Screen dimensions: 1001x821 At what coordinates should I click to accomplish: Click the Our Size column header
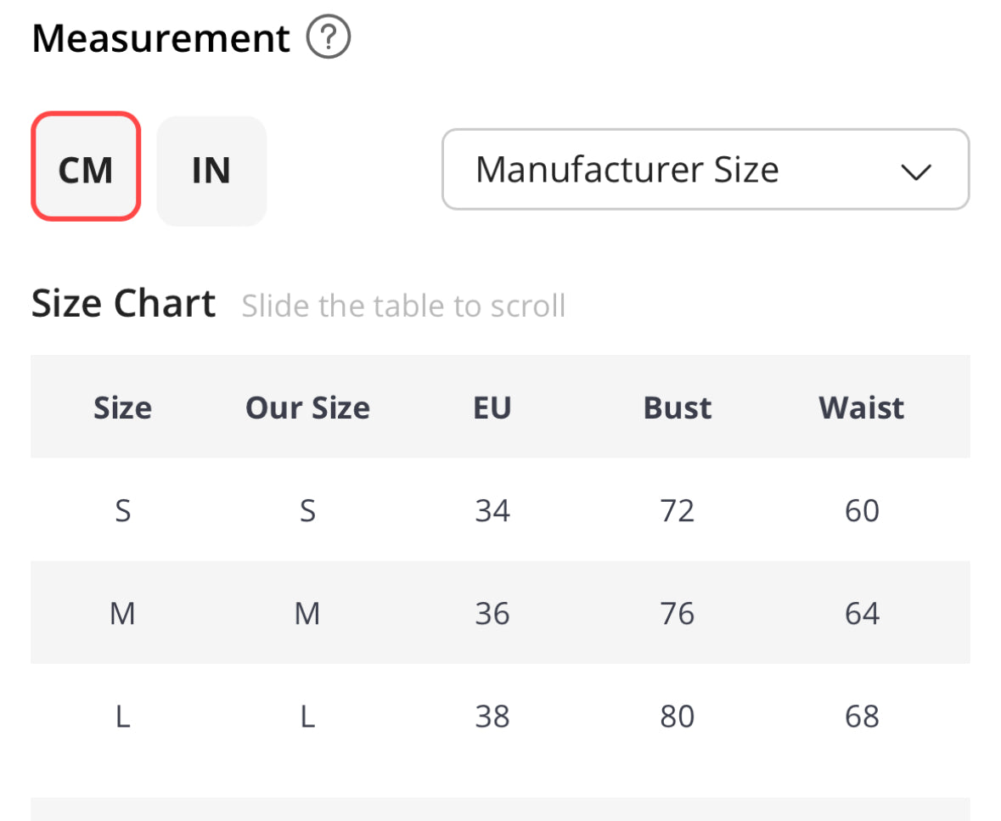pyautogui.click(x=307, y=408)
